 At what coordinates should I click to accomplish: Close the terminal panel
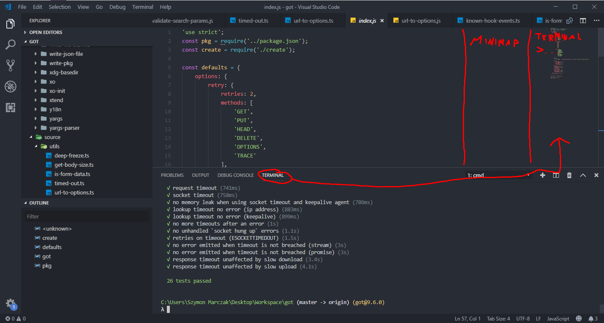pyautogui.click(x=596, y=175)
